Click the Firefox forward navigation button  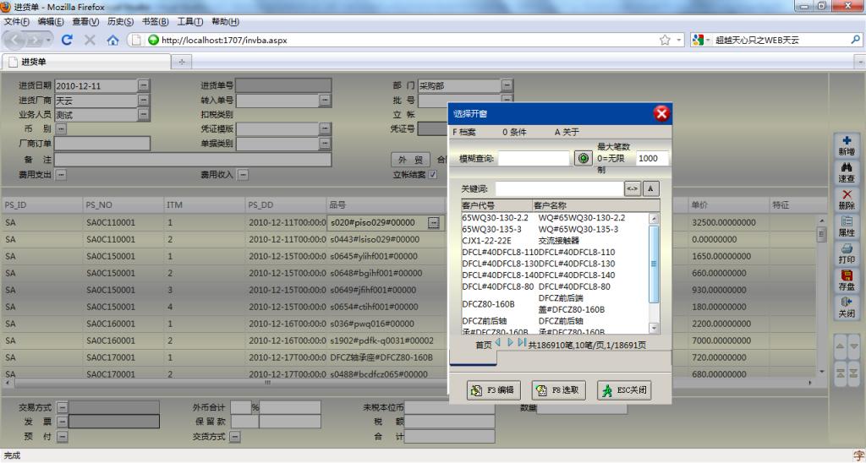click(x=36, y=40)
